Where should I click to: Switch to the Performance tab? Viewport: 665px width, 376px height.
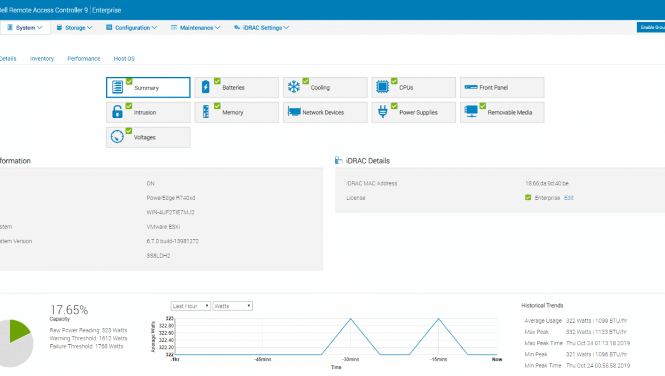(84, 58)
